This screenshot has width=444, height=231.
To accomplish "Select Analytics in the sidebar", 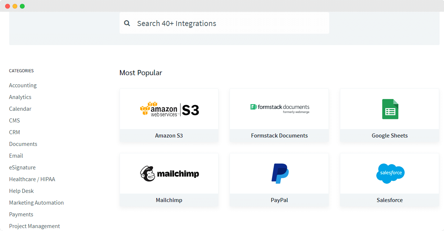I will (x=20, y=97).
